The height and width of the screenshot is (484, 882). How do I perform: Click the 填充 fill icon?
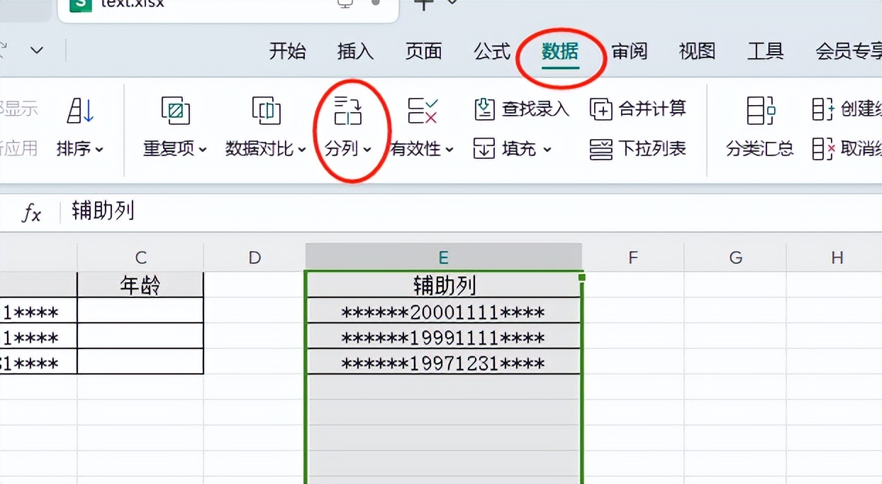click(484, 149)
